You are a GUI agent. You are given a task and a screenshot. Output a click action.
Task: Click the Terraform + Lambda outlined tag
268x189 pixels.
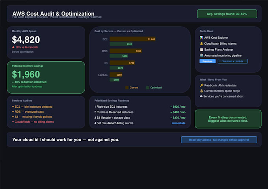coord(233,61)
